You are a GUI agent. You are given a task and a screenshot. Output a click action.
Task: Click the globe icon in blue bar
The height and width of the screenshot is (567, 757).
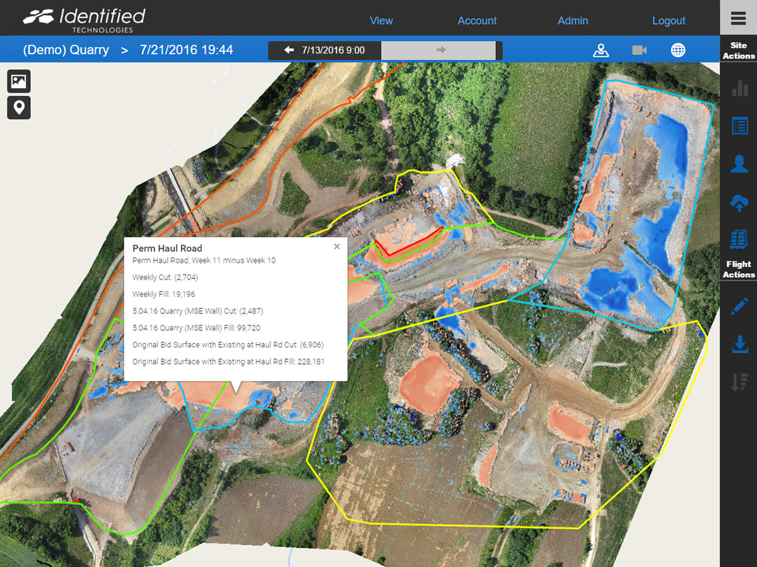[x=678, y=50]
